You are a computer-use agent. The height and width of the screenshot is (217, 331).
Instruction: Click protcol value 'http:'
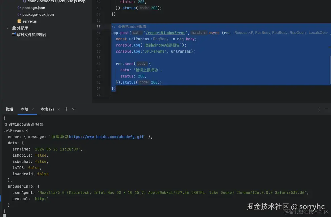pyautogui.click(x=40, y=199)
